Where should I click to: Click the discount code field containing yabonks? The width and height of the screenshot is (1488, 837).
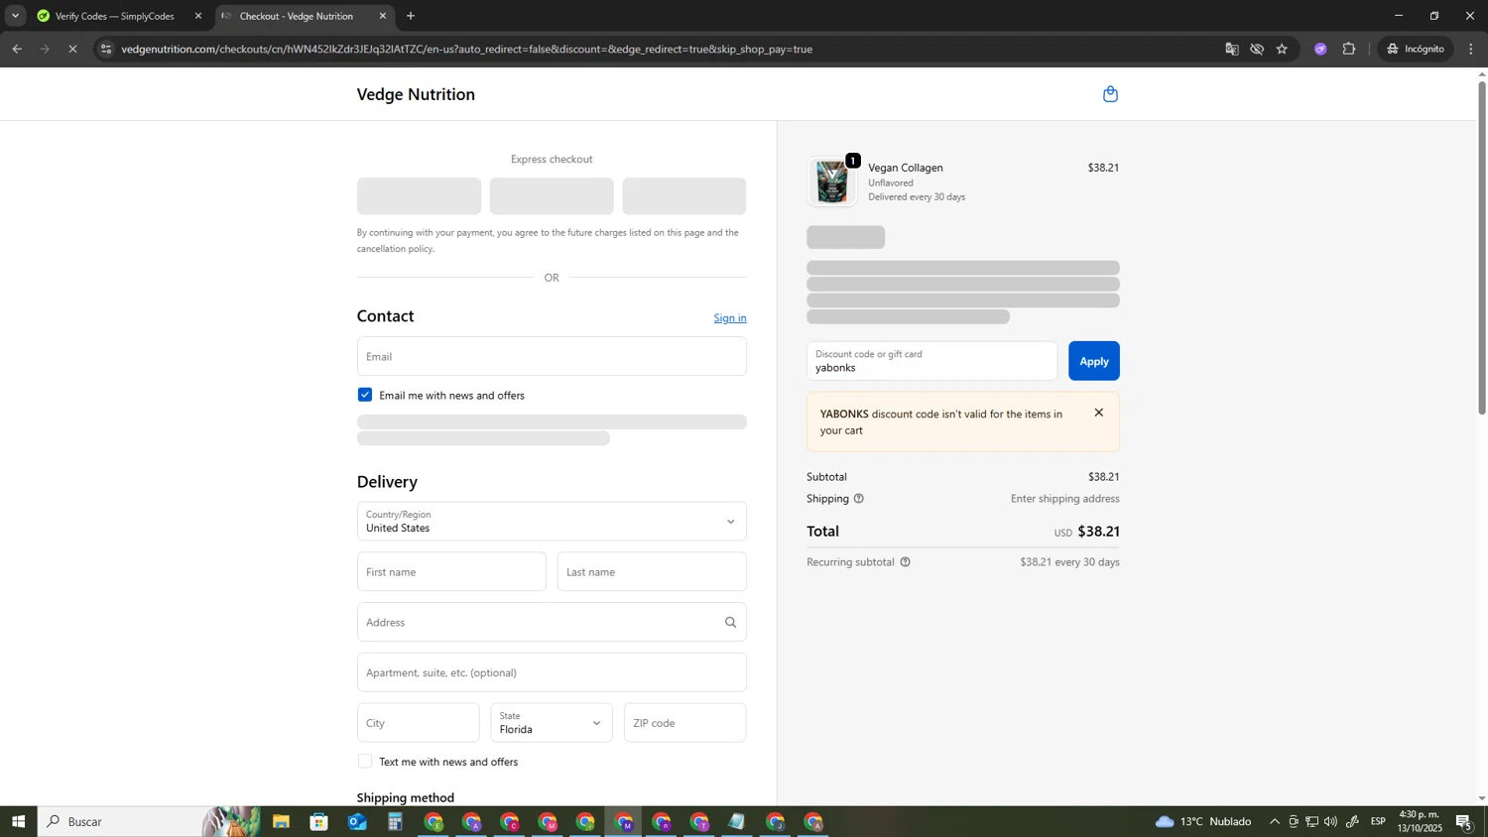click(932, 361)
